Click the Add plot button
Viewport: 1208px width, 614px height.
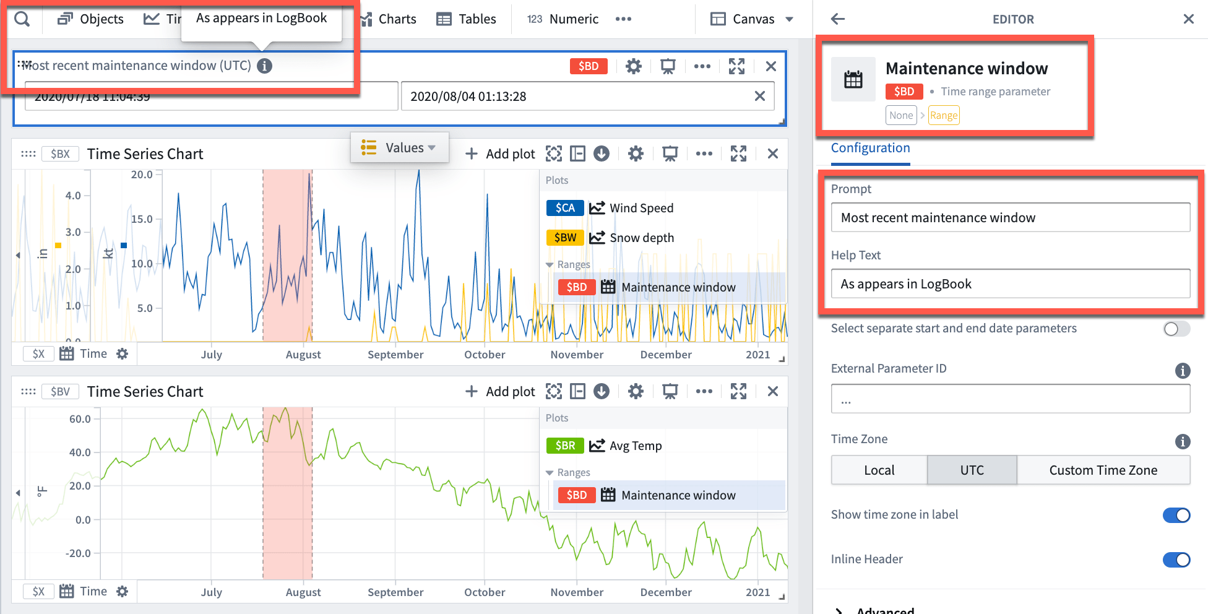click(x=499, y=153)
